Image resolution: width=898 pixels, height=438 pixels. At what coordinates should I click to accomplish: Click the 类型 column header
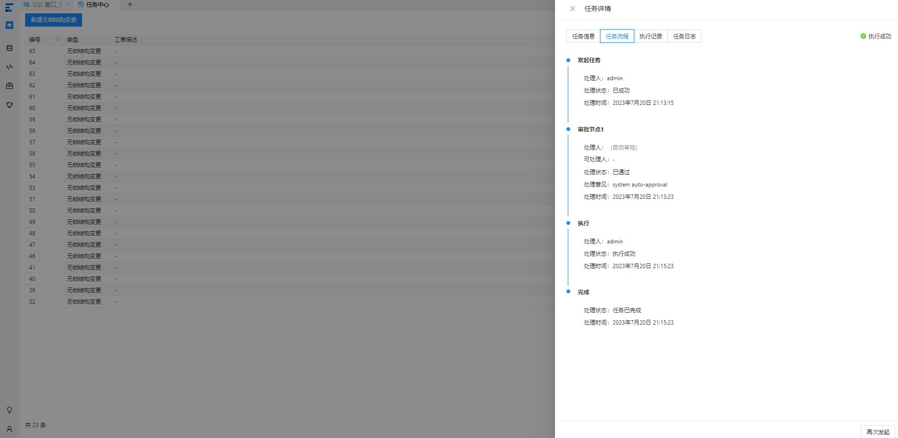[x=73, y=39]
